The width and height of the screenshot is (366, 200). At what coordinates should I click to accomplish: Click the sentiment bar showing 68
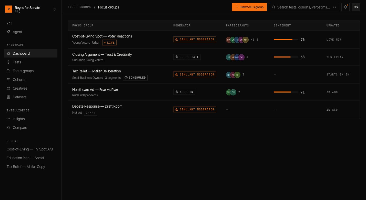(x=286, y=57)
